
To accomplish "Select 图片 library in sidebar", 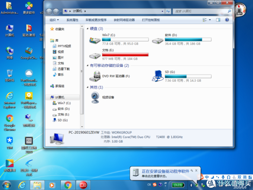I will click(x=61, y=57).
